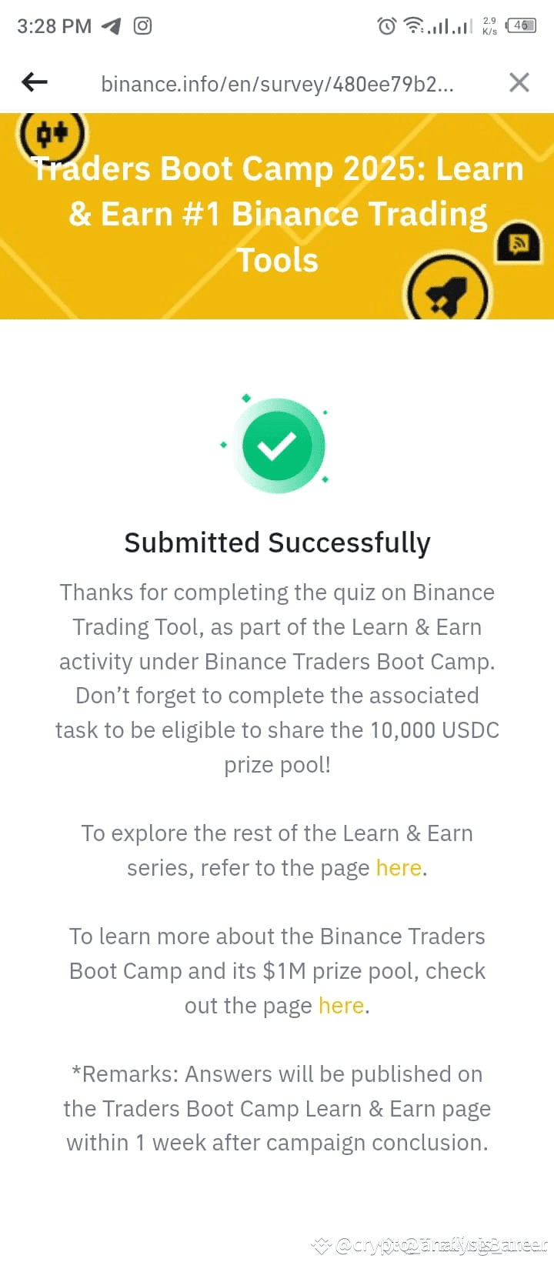Tap the cellular signal bars in the status bar
Screen dimensions: 554x1262
point(449,25)
